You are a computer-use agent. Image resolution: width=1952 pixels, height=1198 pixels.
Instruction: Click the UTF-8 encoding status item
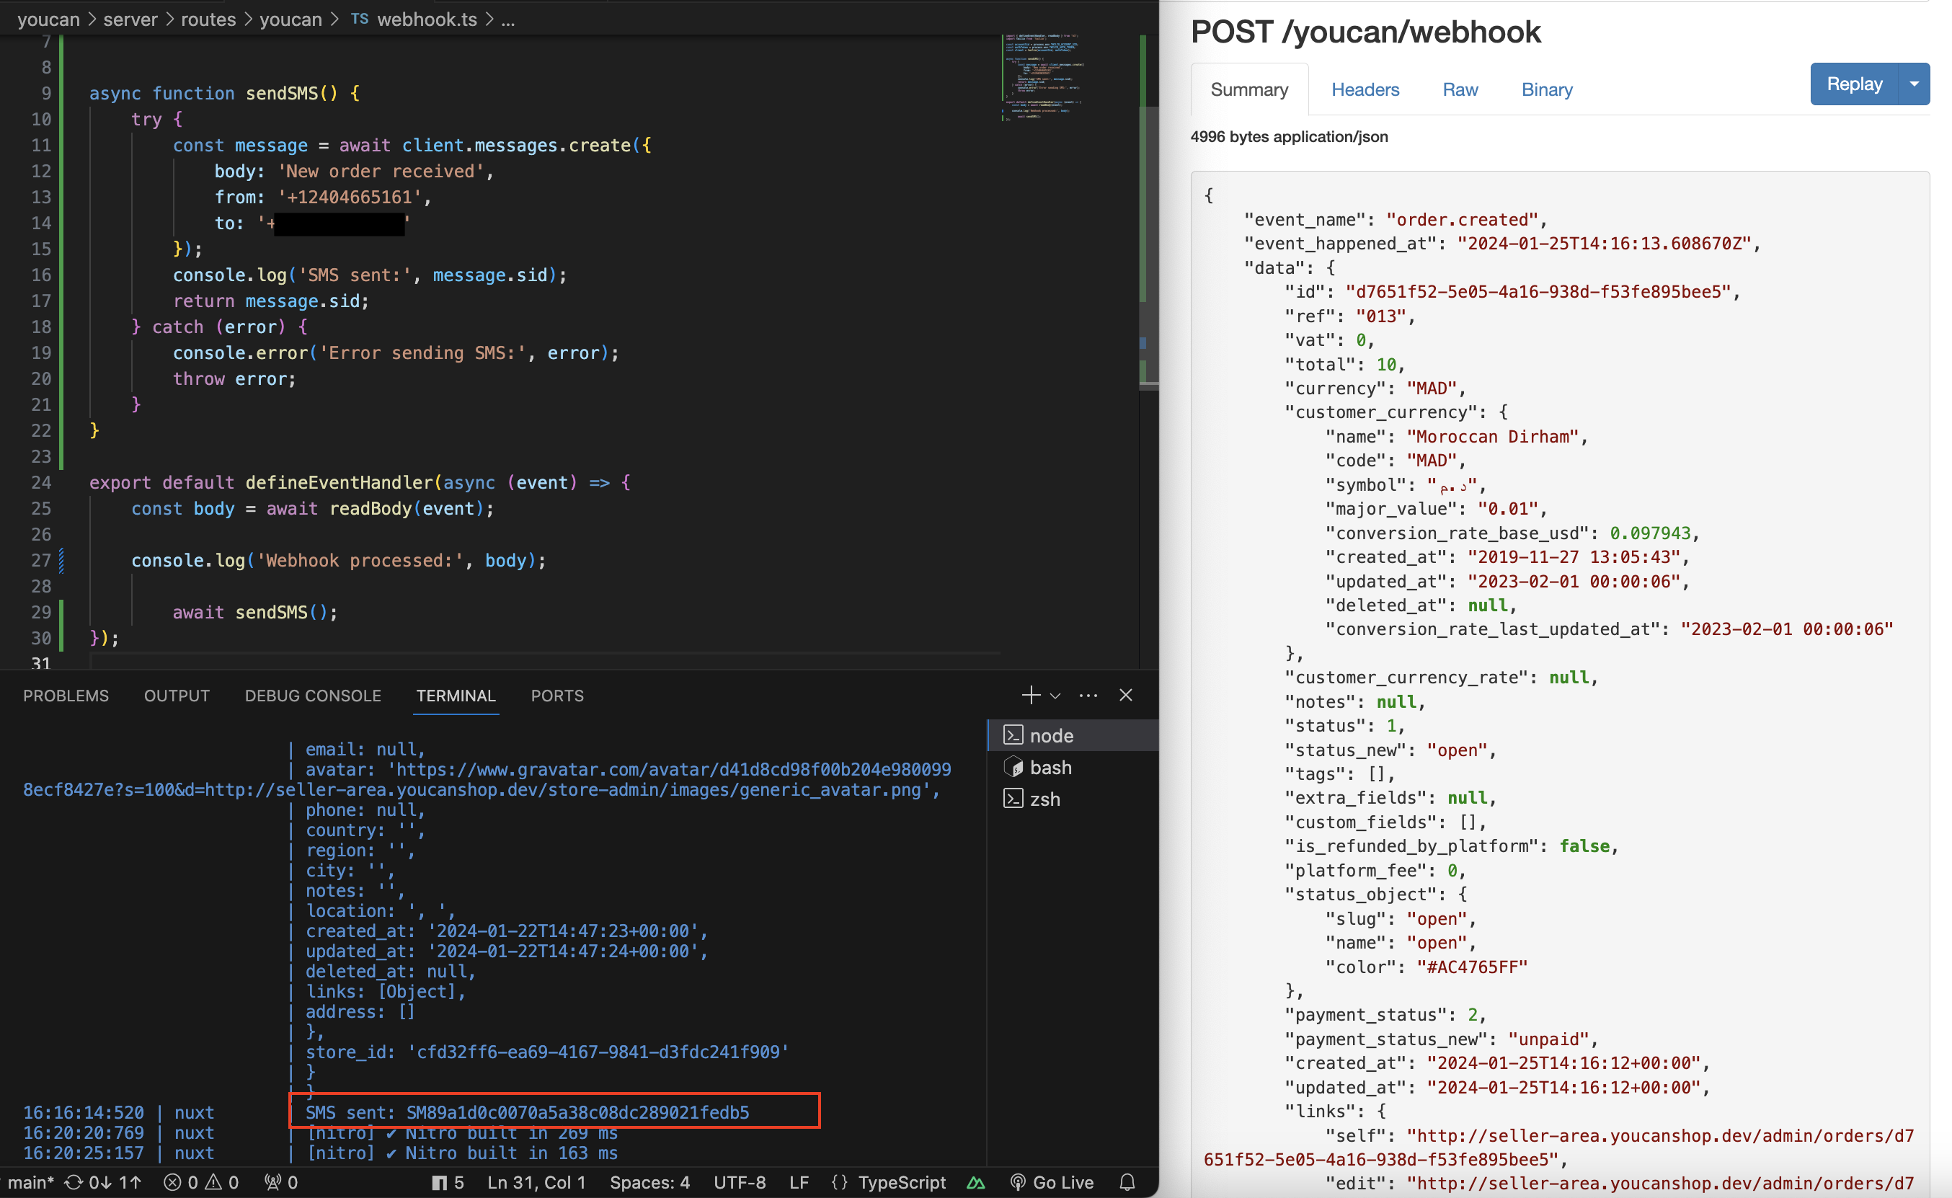click(x=740, y=1183)
